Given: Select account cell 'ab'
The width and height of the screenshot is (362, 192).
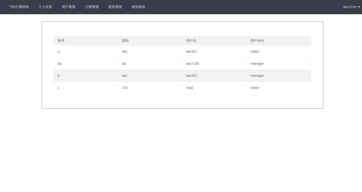Looking at the screenshot, I should pos(86,64).
